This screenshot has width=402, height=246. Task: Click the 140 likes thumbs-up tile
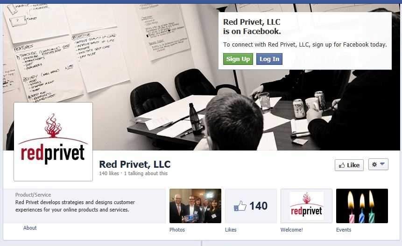(251, 206)
